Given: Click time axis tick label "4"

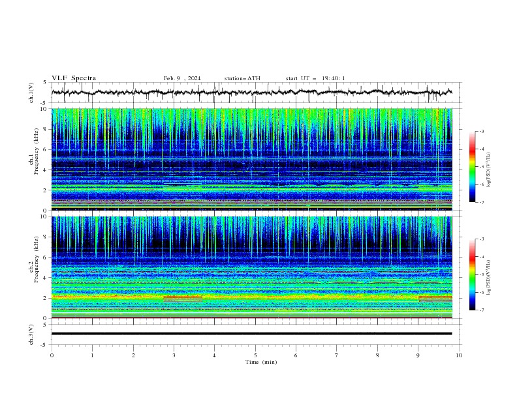Looking at the screenshot, I should coord(214,355).
